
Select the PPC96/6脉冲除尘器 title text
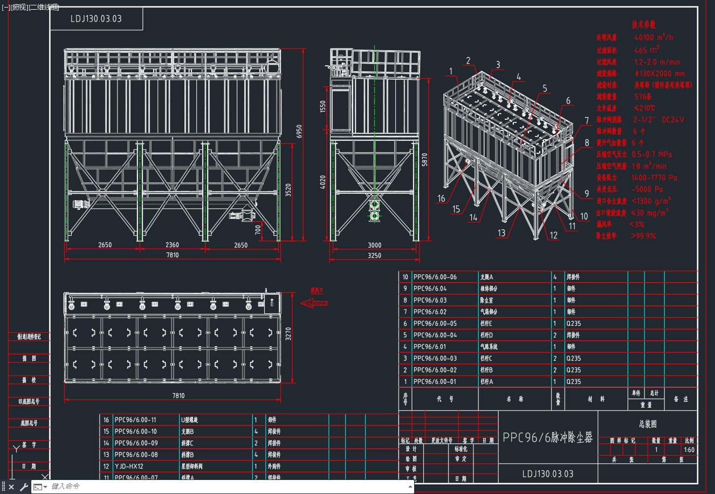548,437
